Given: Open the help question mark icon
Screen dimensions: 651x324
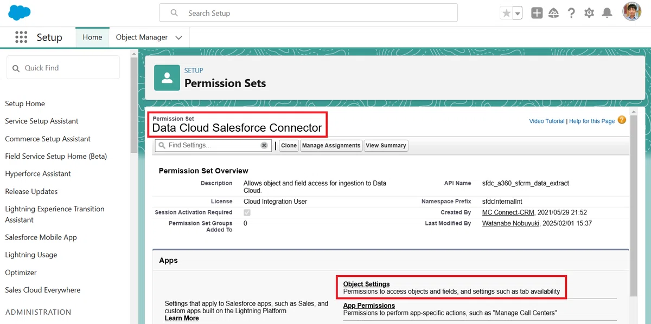Looking at the screenshot, I should point(571,13).
